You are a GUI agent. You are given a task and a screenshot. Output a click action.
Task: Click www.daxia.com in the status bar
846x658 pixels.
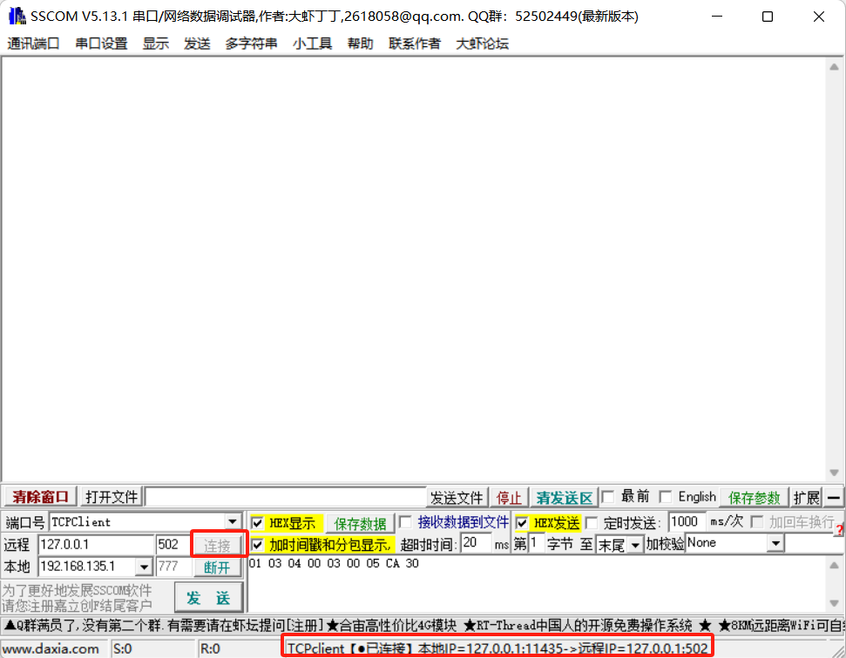[53, 648]
